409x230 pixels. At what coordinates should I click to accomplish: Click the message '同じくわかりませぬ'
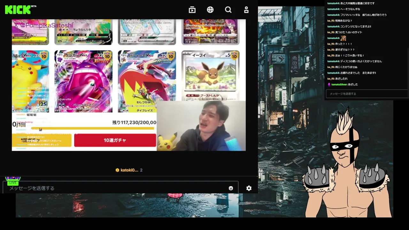click(346, 67)
